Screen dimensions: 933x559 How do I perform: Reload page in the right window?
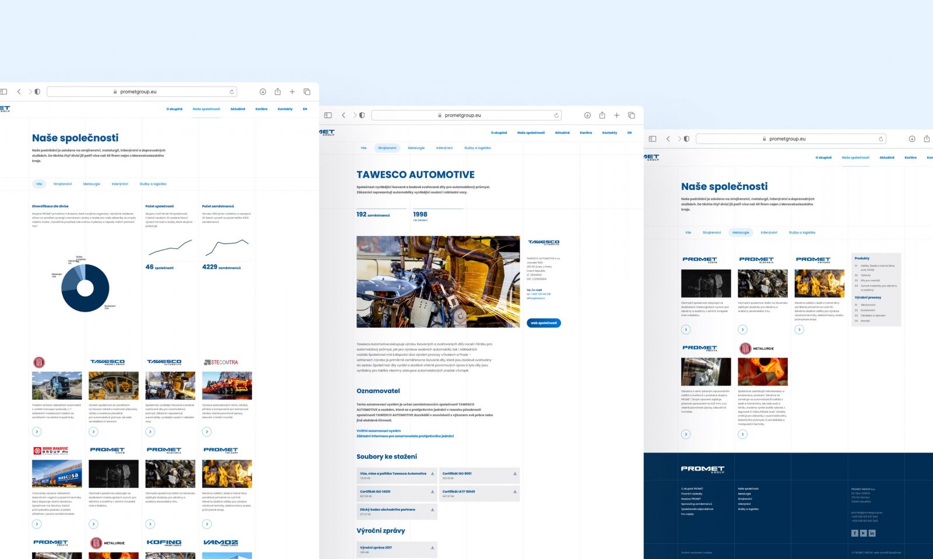point(881,139)
